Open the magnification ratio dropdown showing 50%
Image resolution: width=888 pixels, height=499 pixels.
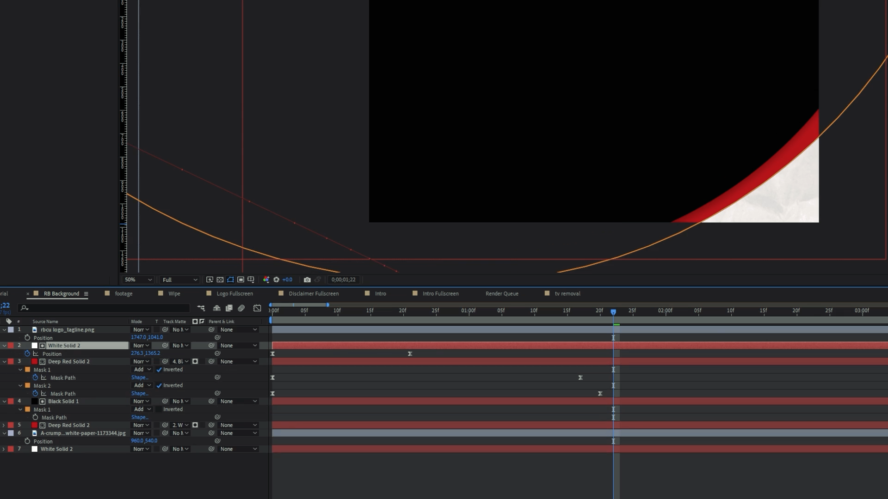point(137,280)
